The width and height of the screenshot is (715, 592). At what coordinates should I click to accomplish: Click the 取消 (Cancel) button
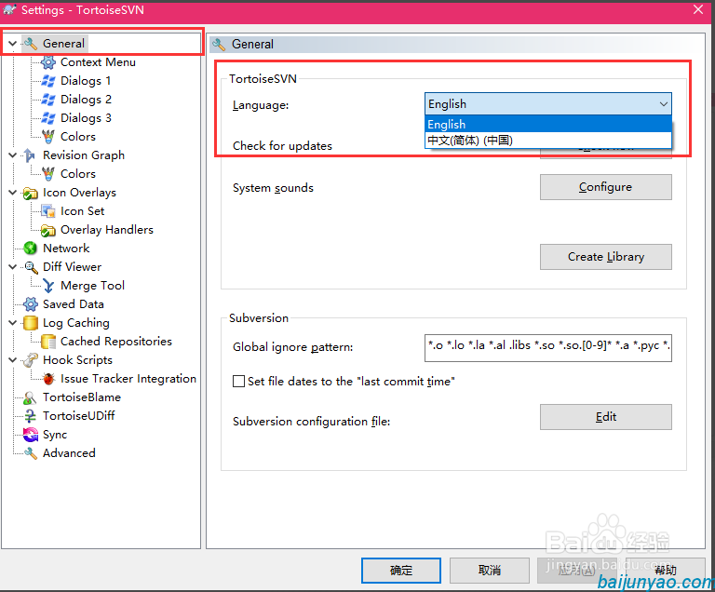(490, 570)
